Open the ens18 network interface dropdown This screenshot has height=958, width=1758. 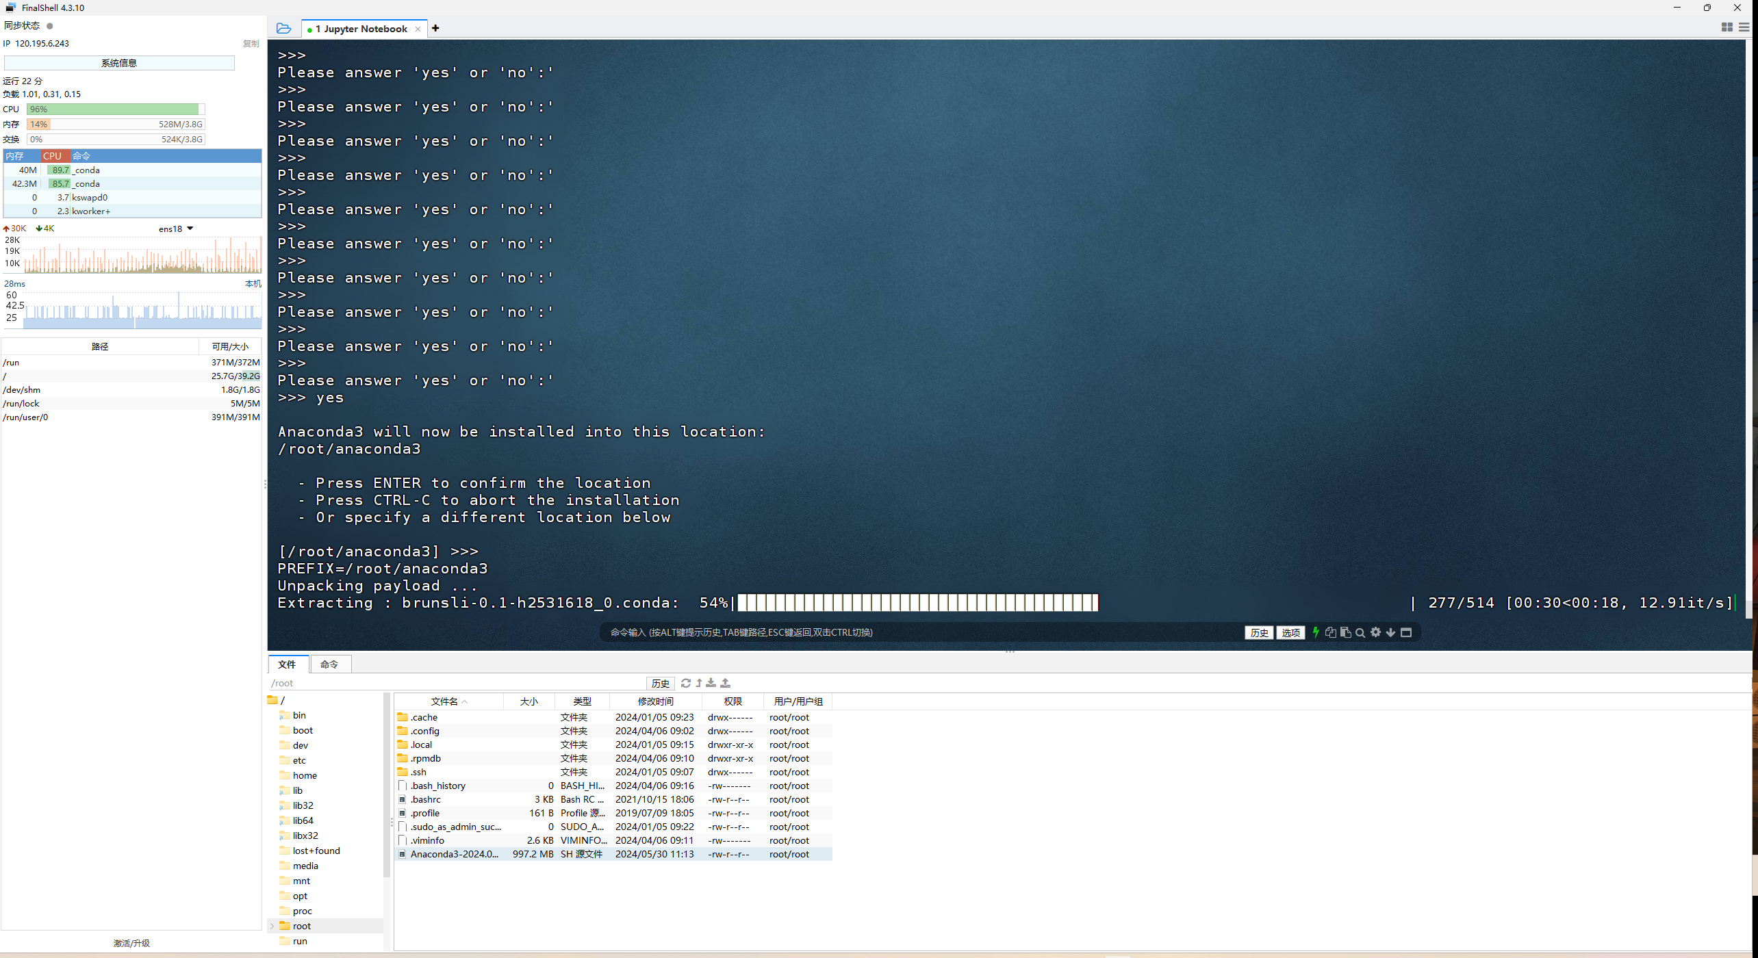click(177, 229)
